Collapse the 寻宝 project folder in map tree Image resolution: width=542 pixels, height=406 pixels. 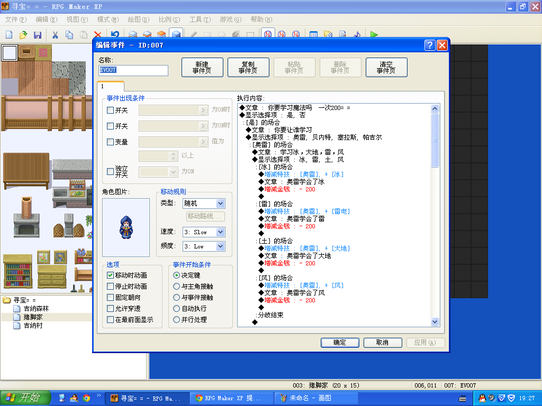pyautogui.click(x=6, y=300)
